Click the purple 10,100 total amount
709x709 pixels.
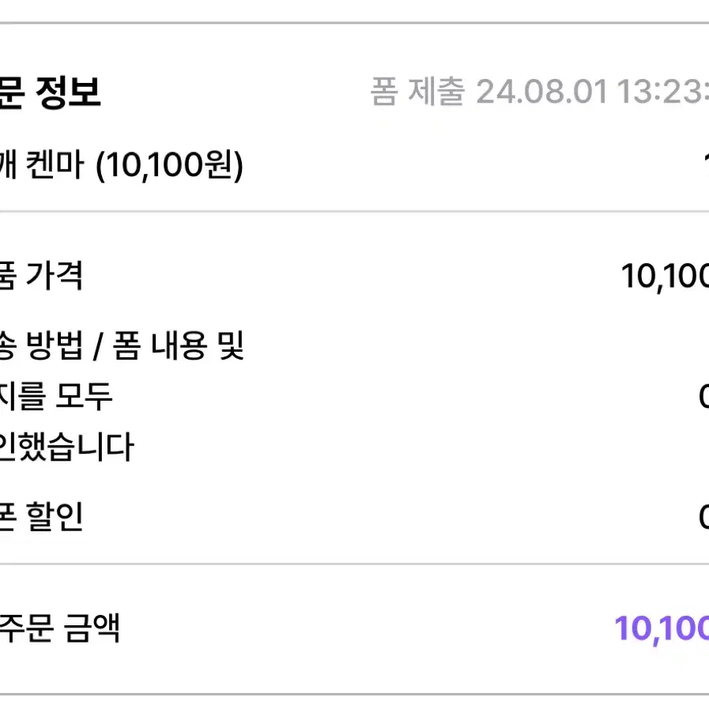[662, 628]
